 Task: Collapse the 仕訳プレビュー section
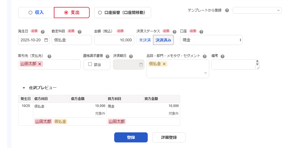24,88
